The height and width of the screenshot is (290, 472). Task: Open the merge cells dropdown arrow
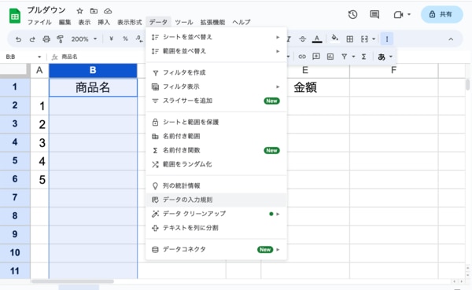pos(374,39)
